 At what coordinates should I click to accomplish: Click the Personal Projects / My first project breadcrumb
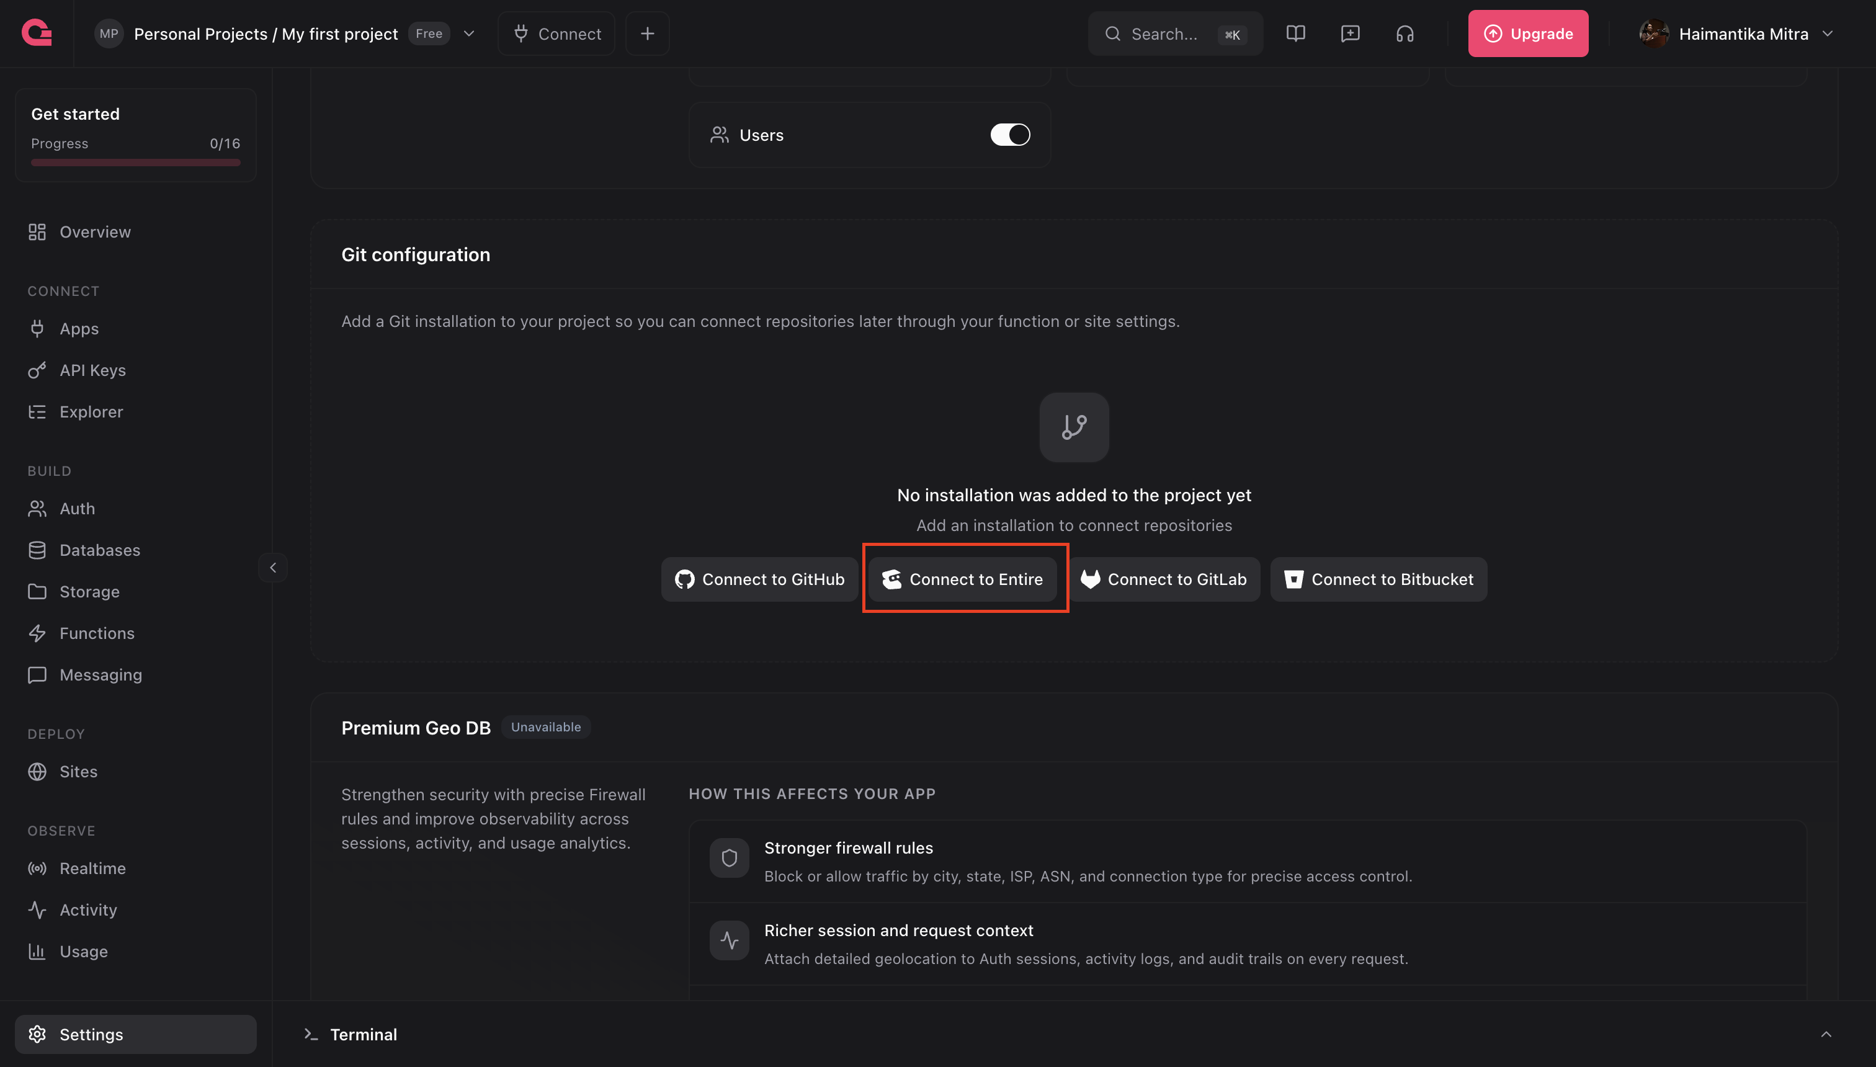(x=266, y=33)
